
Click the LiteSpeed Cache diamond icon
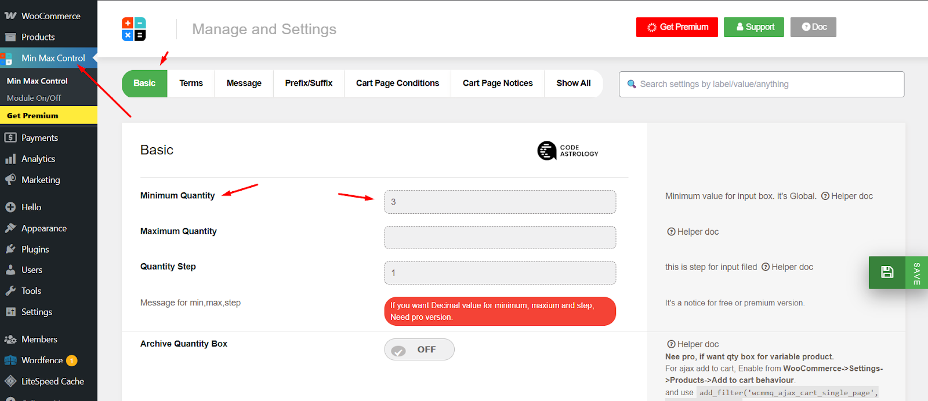tap(10, 381)
